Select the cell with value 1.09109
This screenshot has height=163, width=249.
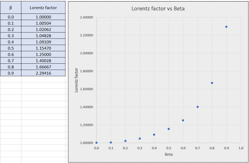[x=43, y=42]
